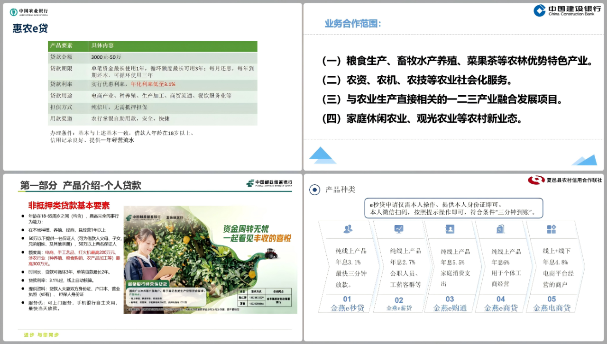607x344 pixels.
Task: Click the two-person icon above 金燕e秒贷
Action: click(348, 229)
